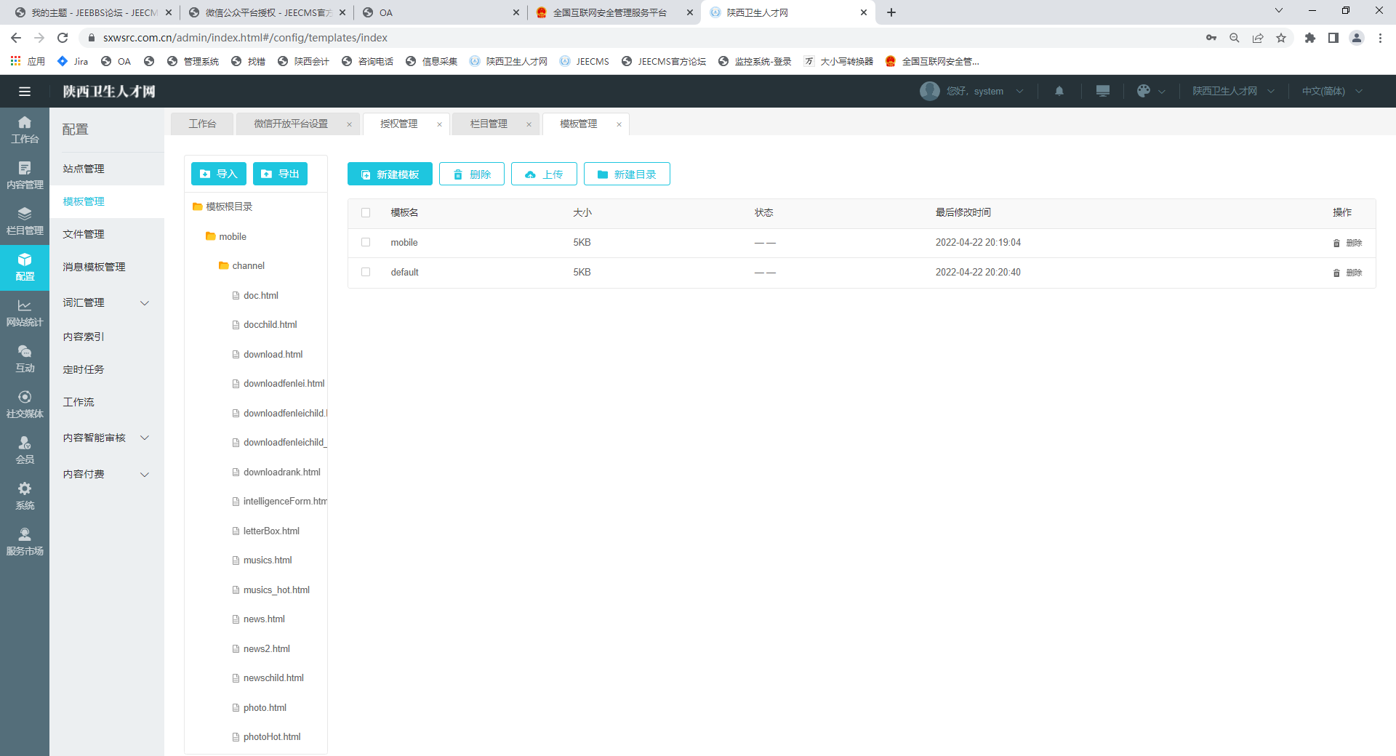Click the 上传 button
1396x756 pixels.
[x=544, y=174]
